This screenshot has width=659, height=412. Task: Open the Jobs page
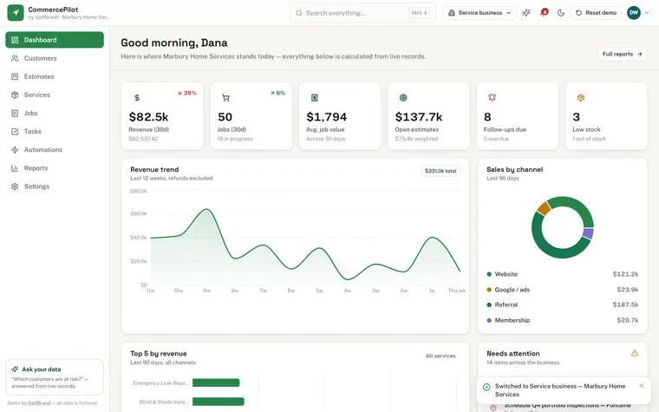point(55,113)
